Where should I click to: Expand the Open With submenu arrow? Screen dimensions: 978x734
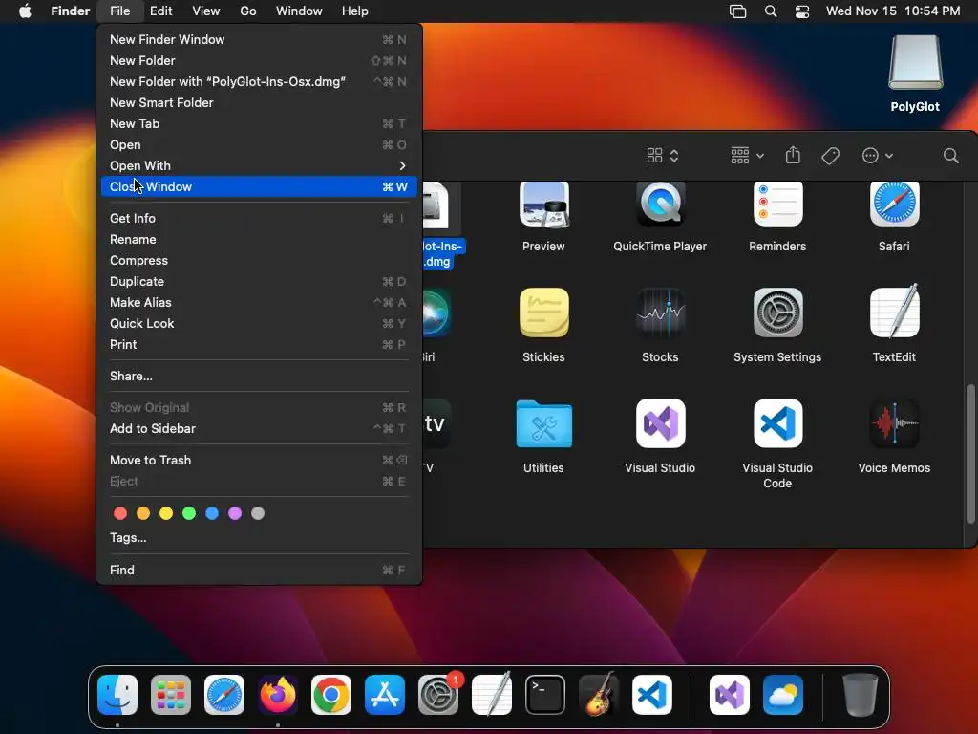[402, 165]
